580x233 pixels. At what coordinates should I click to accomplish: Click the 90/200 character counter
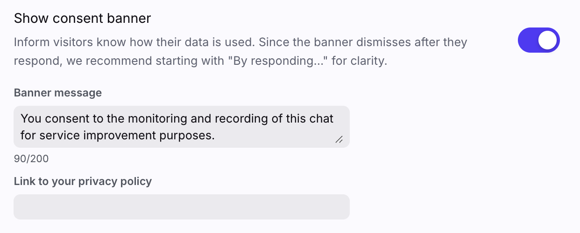(x=31, y=159)
